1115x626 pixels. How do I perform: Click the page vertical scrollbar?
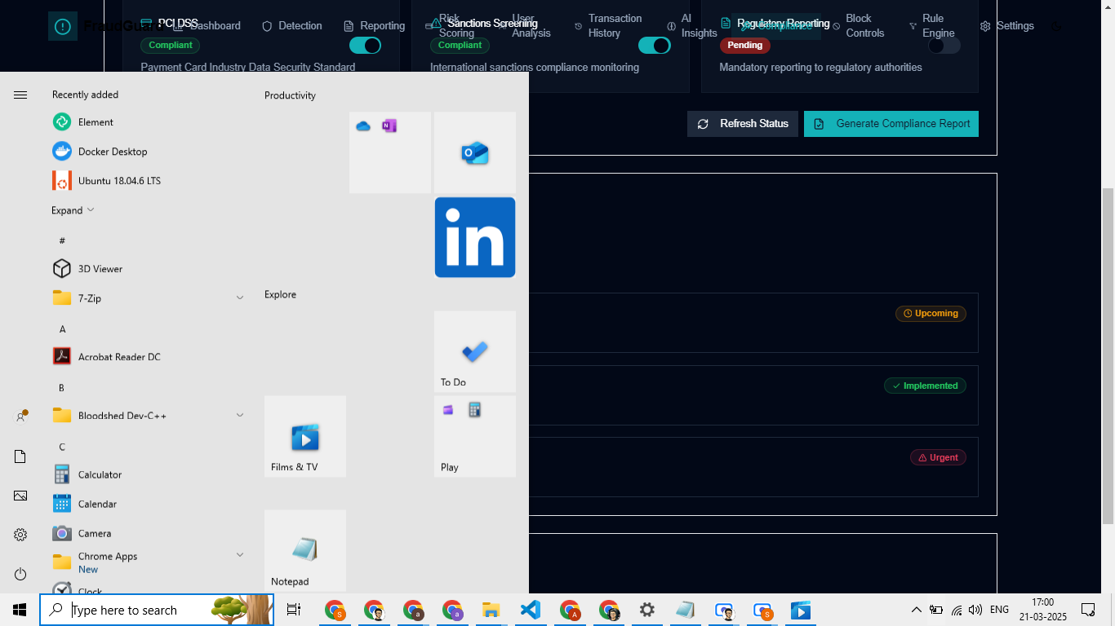point(1108,355)
